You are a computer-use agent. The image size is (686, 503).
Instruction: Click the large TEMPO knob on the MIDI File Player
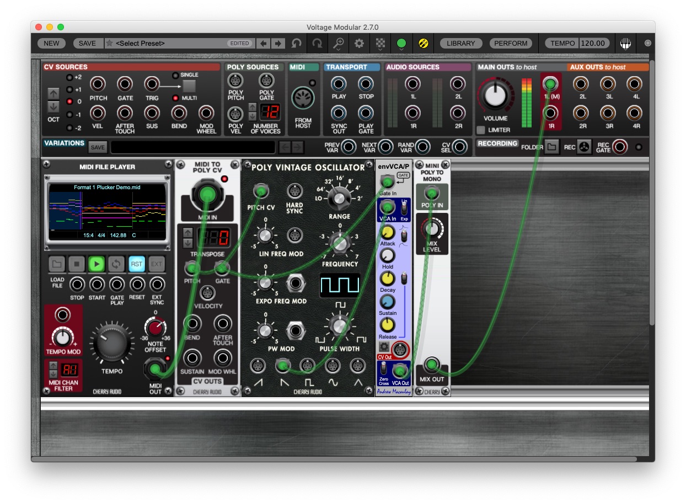point(112,343)
